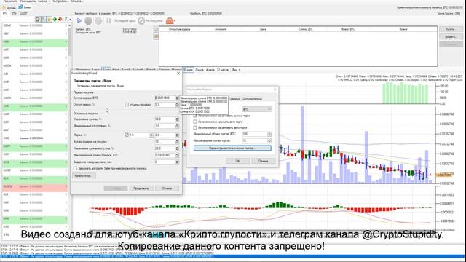Image resolution: width=466 pixels, height=262 pixels.
Task: Click third yellow icon in coin list toolbar
Action: (49, 20)
